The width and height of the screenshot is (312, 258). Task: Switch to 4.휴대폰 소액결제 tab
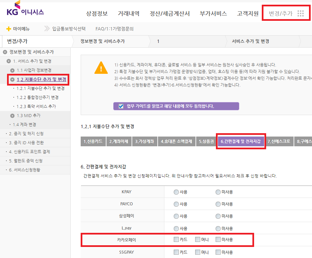coord(176,141)
